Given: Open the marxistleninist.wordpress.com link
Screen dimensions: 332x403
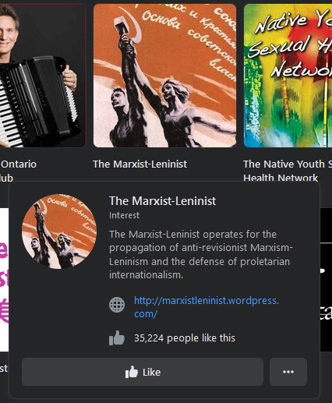Looking at the screenshot, I should (x=207, y=307).
